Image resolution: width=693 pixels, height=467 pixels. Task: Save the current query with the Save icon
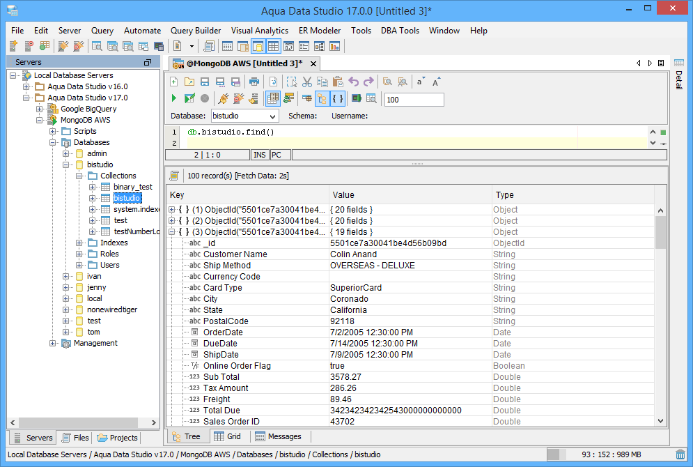pos(205,82)
